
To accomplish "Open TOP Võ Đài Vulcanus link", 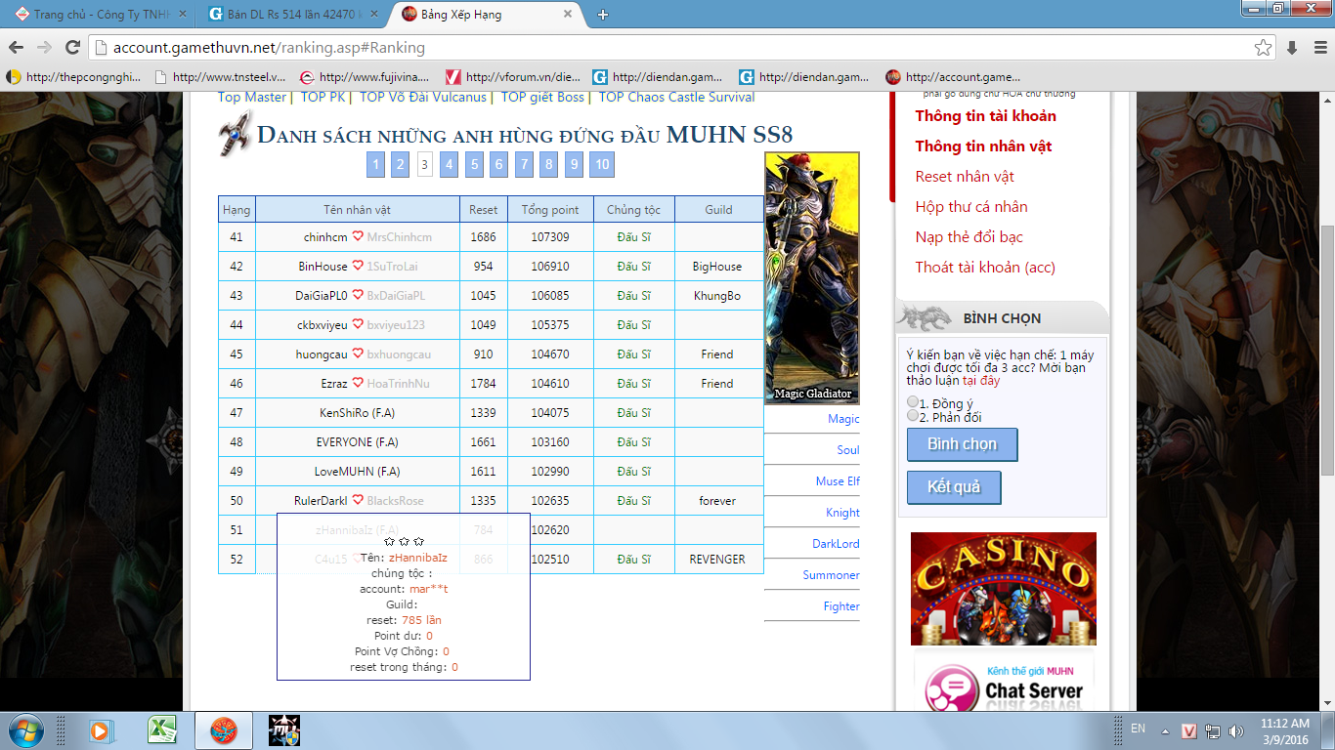I will (x=422, y=97).
